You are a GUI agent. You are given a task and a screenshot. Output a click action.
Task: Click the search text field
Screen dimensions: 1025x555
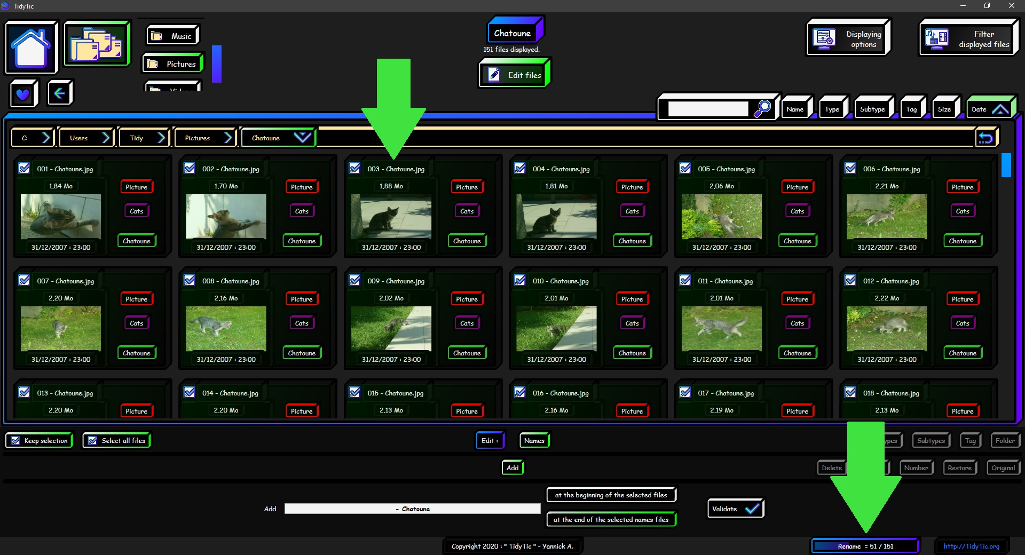click(x=708, y=109)
